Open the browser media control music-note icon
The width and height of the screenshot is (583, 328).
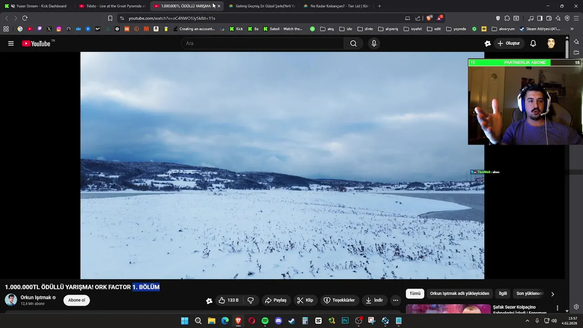(531, 18)
